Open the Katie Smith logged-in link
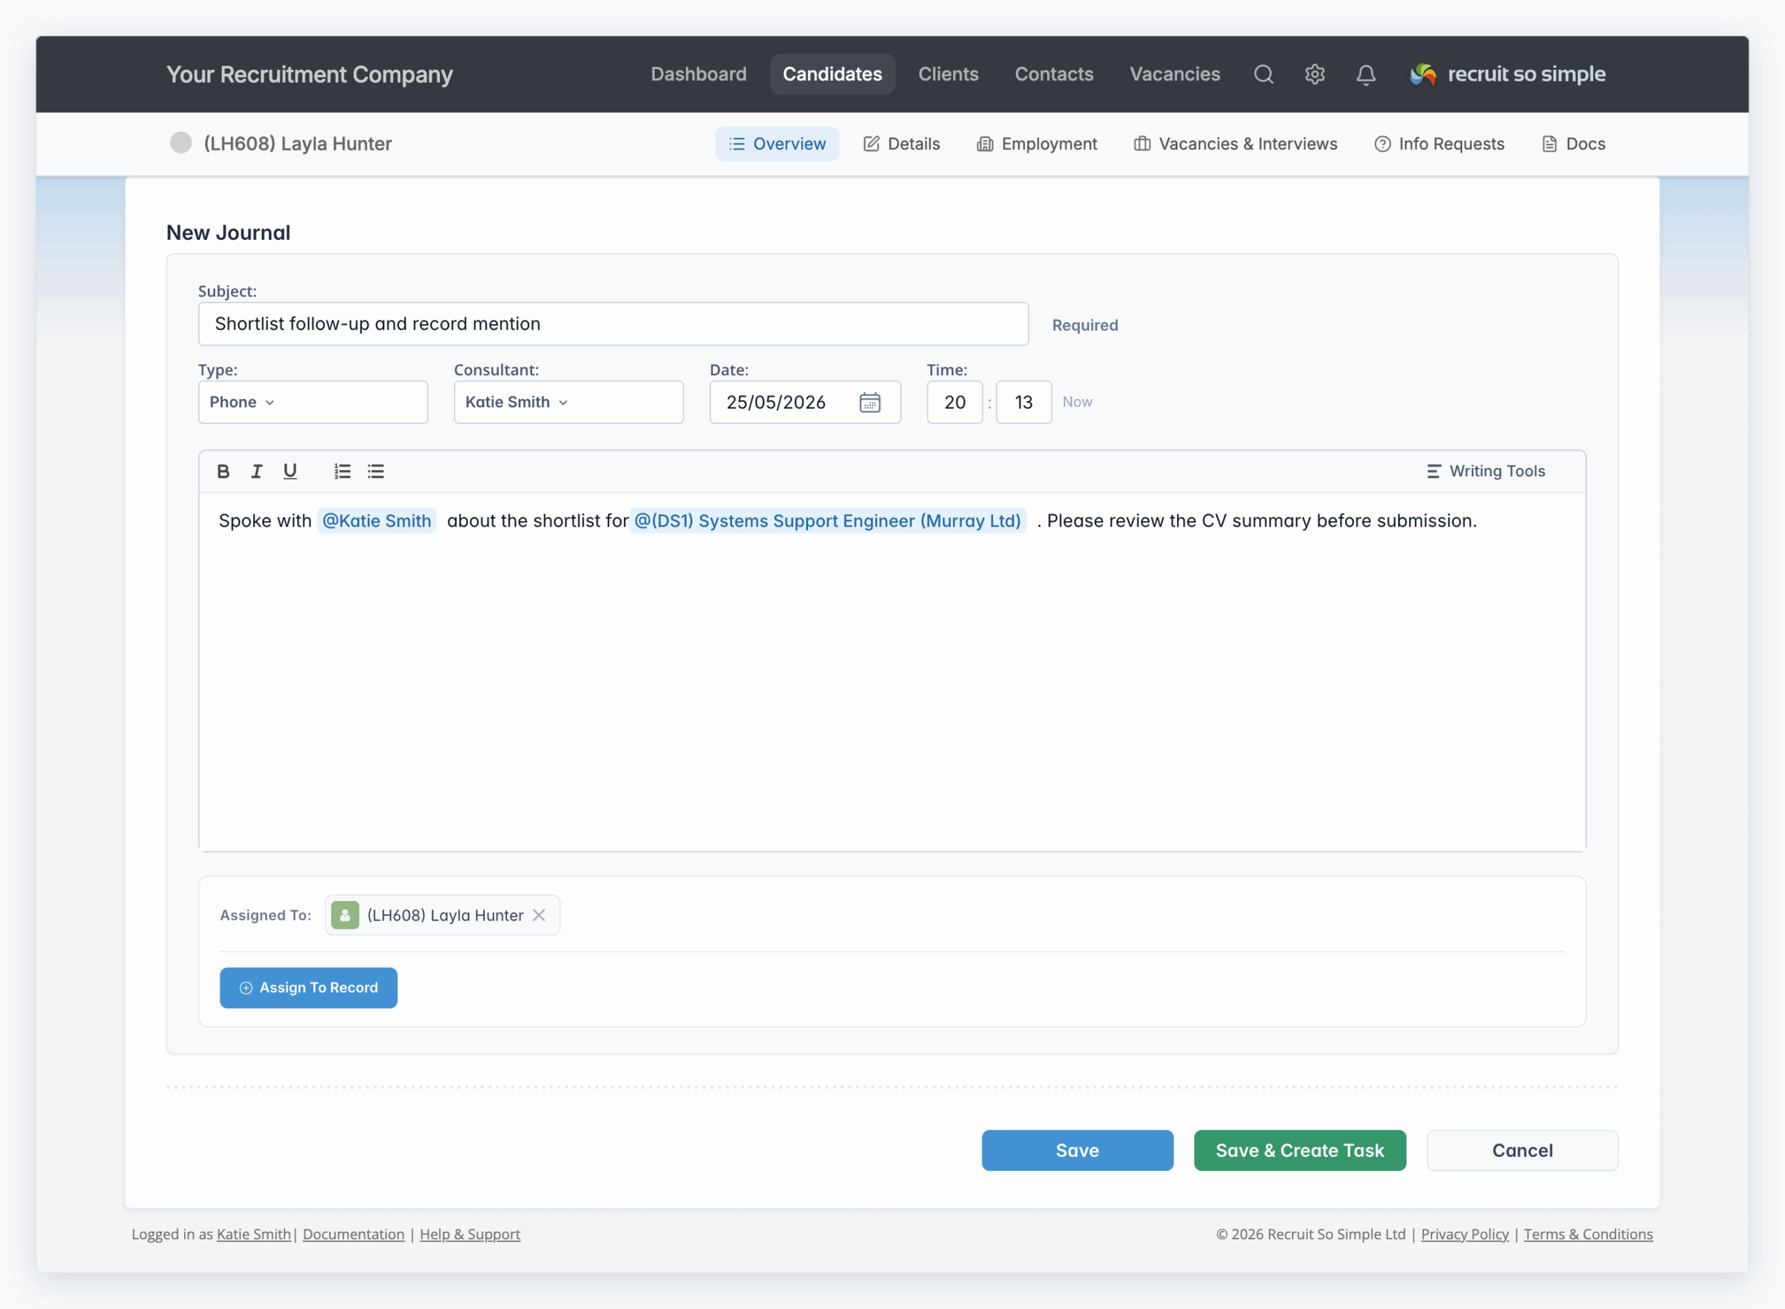Screen dimensions: 1785x1309 pyautogui.click(x=254, y=1234)
